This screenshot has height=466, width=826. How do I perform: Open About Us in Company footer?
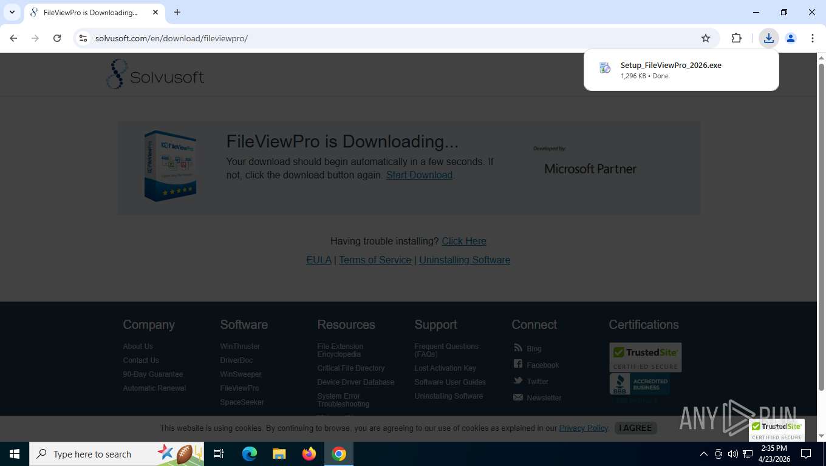(x=138, y=346)
